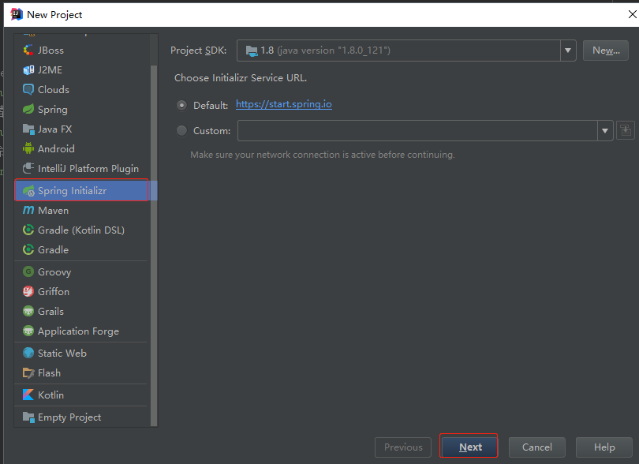Select the Custom service URL radio button
The image size is (639, 464).
pos(181,130)
